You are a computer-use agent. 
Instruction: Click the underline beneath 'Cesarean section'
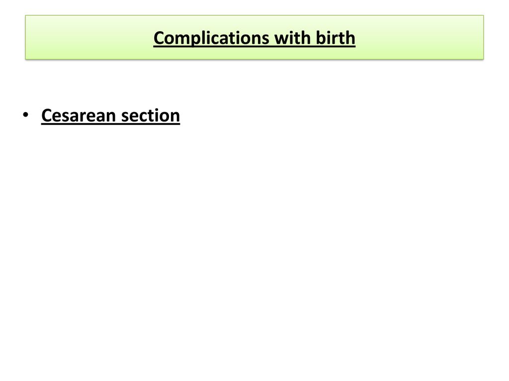[x=111, y=124]
